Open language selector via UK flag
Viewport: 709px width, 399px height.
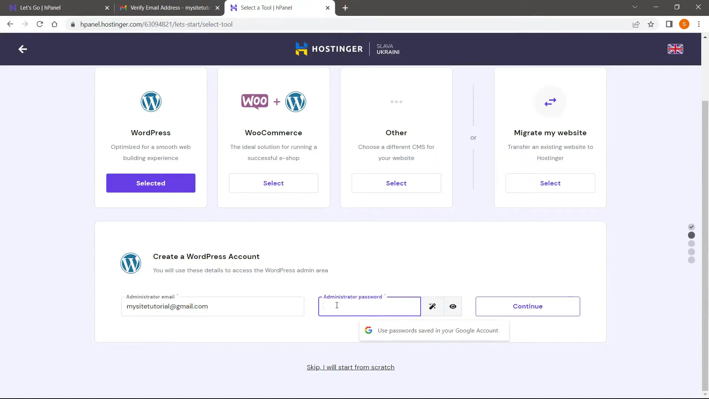(x=675, y=49)
